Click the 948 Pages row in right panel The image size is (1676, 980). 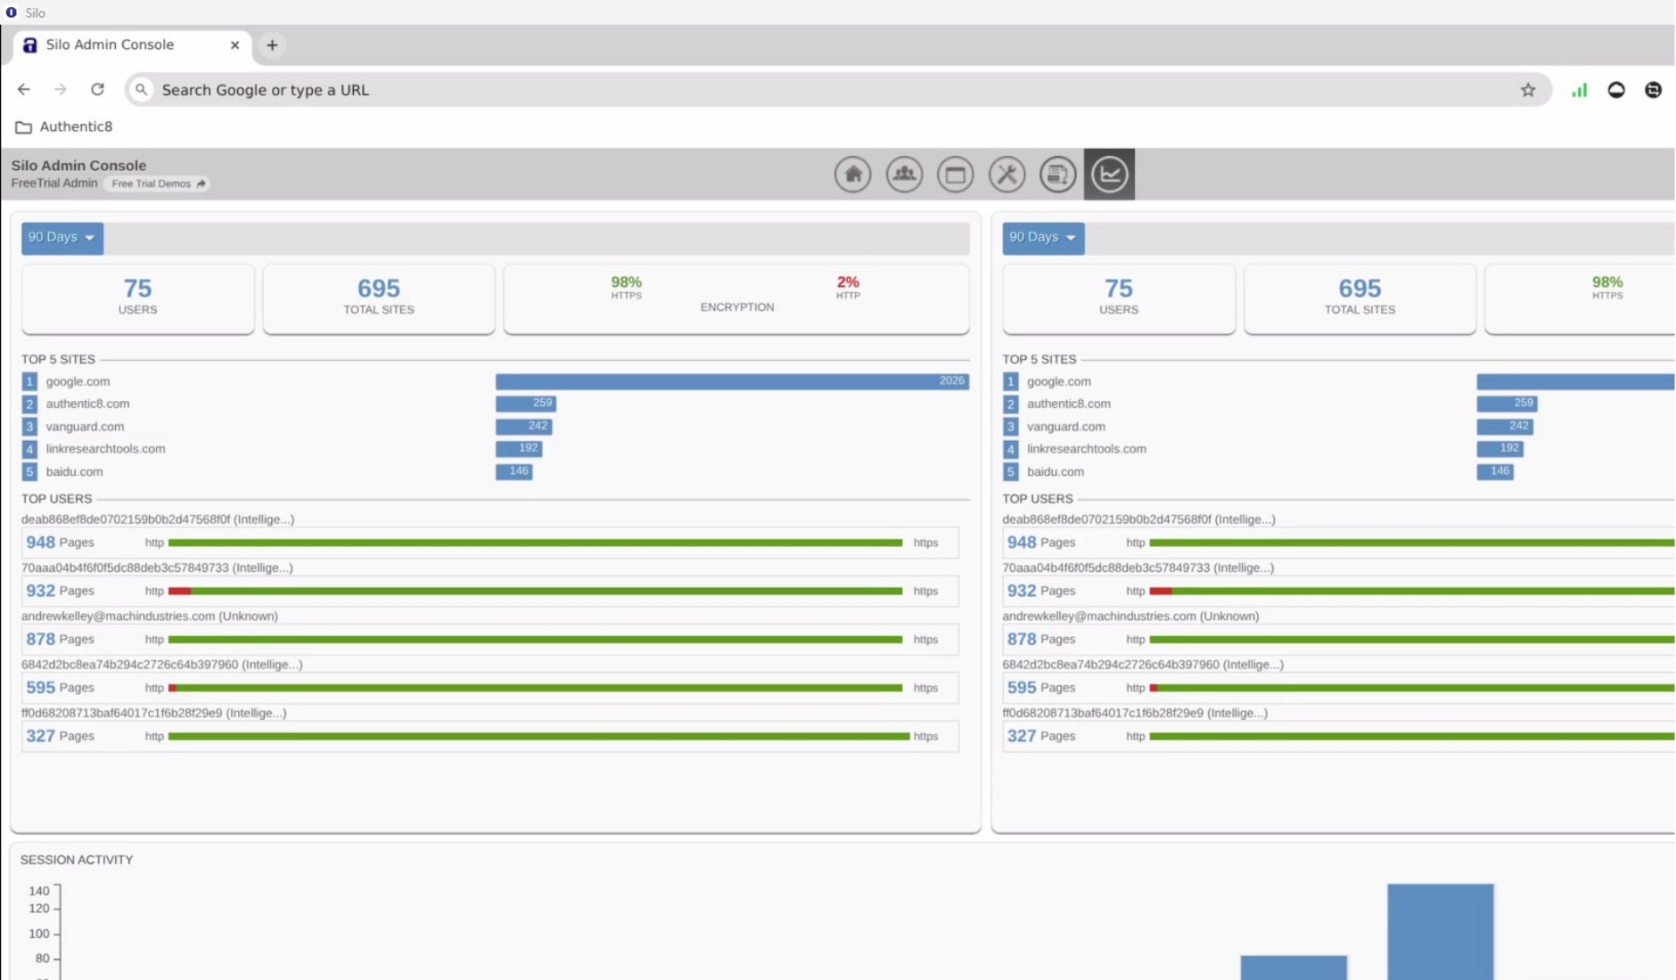point(1338,543)
